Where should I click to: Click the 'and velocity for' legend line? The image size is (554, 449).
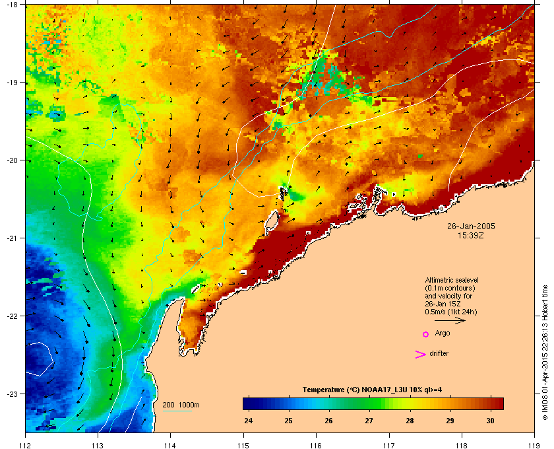[x=448, y=296]
